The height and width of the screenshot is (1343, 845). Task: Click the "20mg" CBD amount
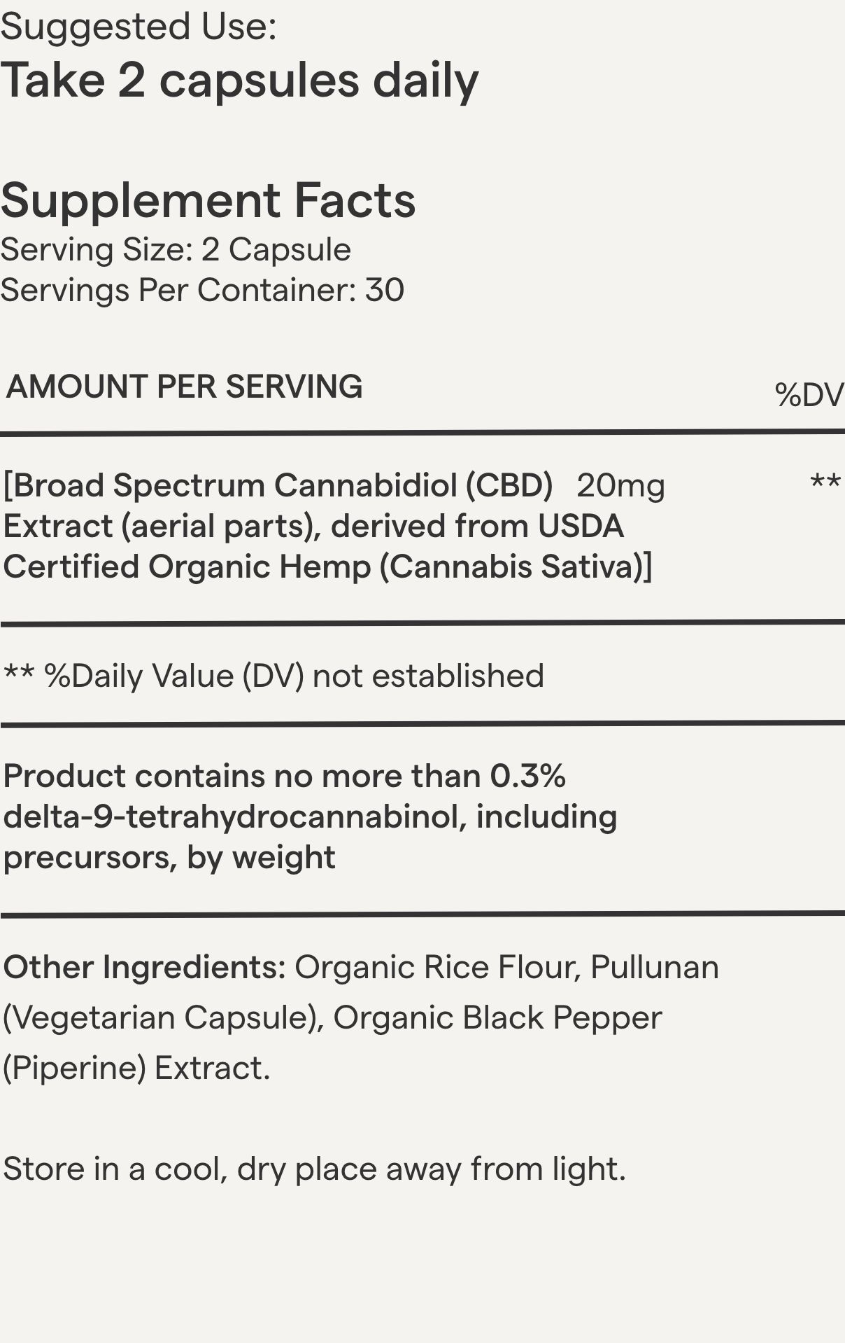620,485
